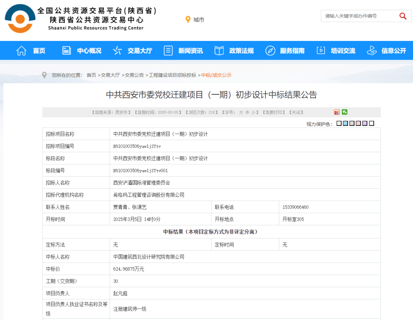Click 首页 in the breadcrumb trail
This screenshot has width=413, height=320.
[91, 75]
